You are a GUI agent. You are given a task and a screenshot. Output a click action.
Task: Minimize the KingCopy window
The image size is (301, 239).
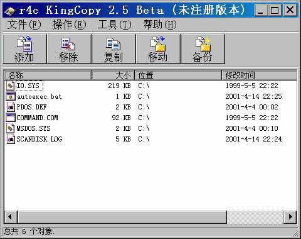pos(261,10)
